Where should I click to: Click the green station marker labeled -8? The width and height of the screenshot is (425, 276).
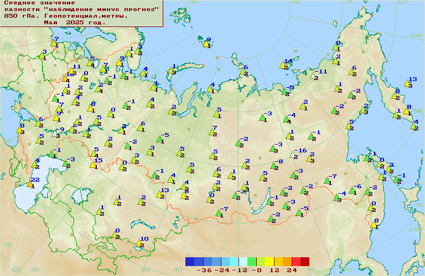(273, 166)
